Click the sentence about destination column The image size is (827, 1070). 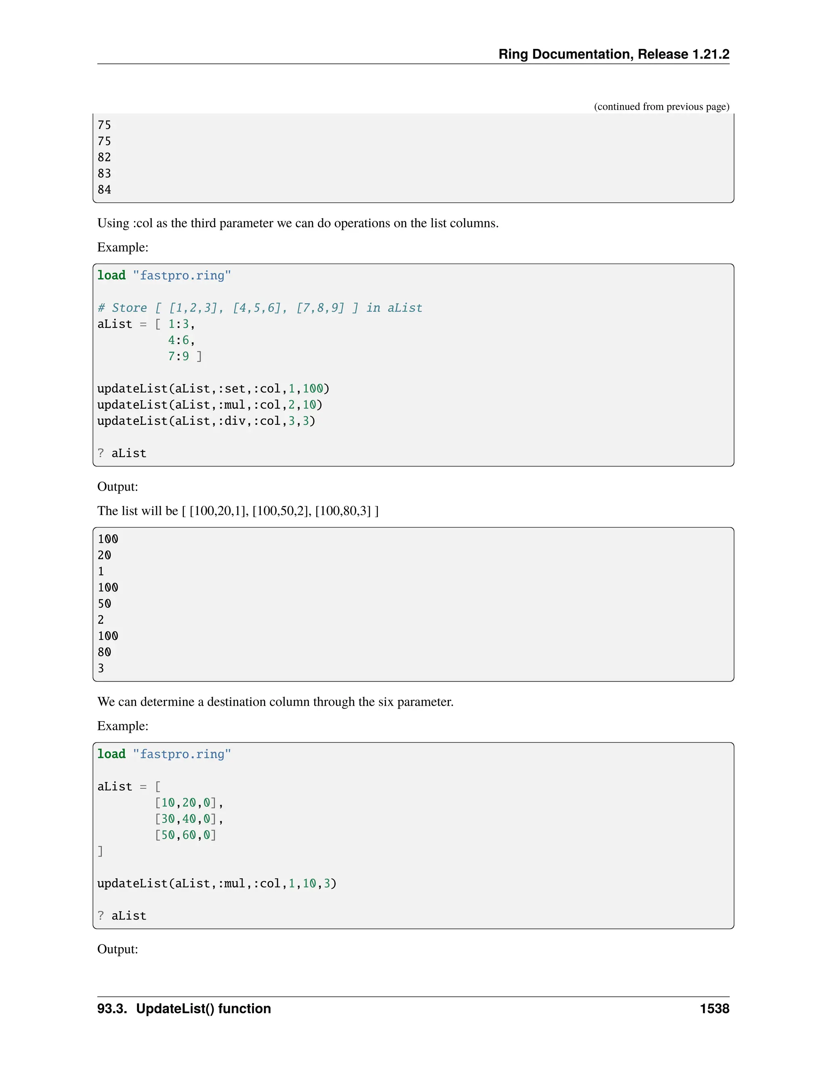[275, 702]
